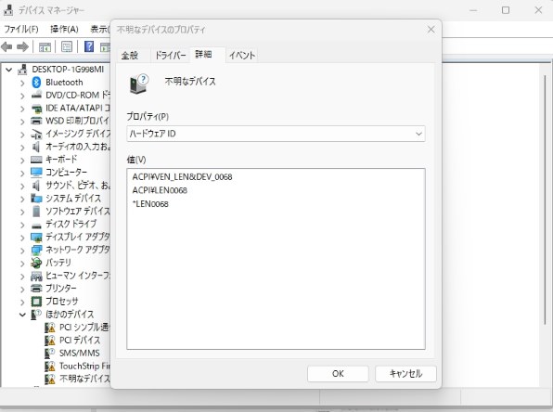The width and height of the screenshot is (553, 412).
Task: Maximize the Device Manager window
Action: click(506, 10)
